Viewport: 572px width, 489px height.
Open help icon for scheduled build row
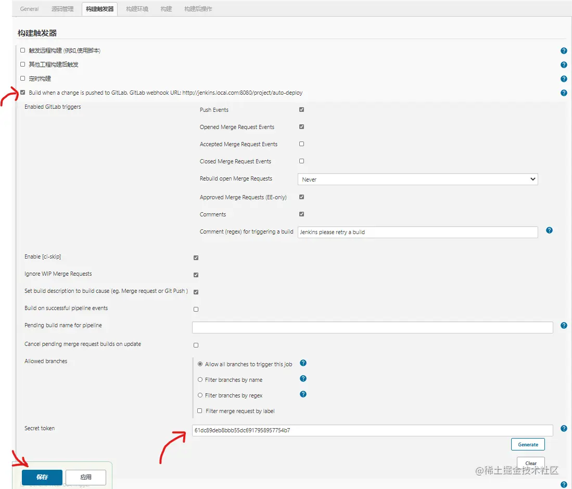[564, 79]
